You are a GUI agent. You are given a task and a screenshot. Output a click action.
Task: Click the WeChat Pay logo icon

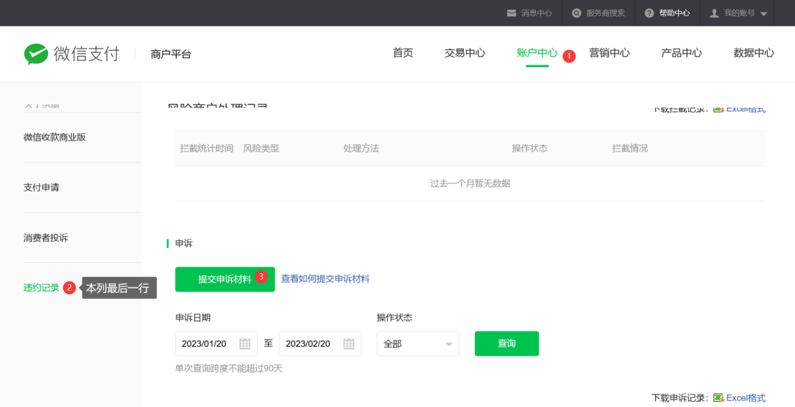point(36,54)
